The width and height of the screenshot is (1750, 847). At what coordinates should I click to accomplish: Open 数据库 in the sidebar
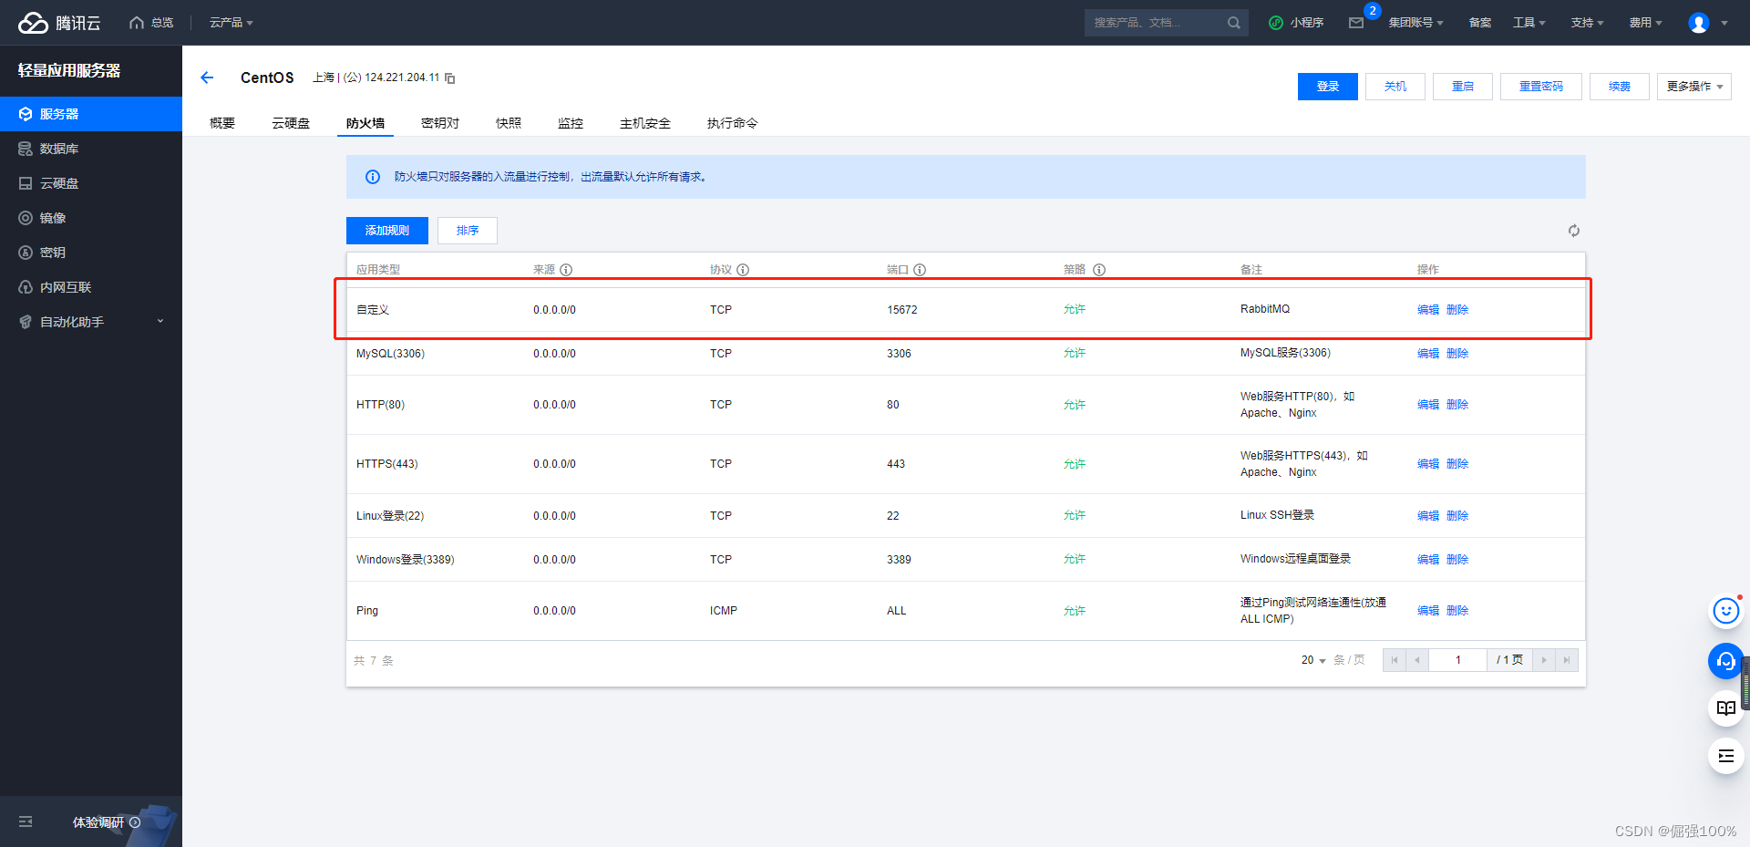(91, 149)
